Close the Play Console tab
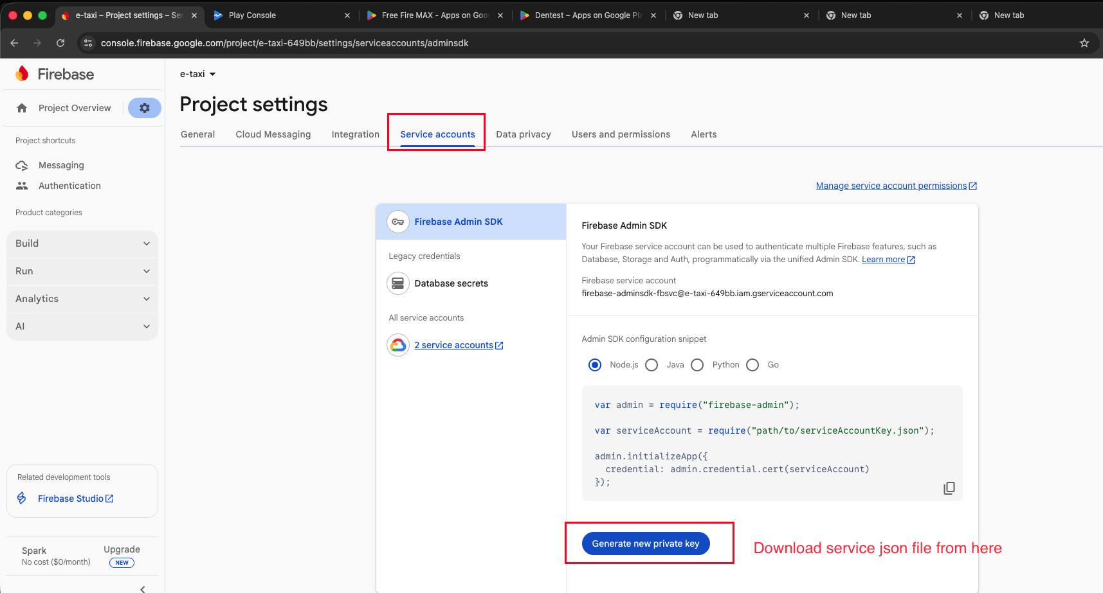 tap(347, 15)
